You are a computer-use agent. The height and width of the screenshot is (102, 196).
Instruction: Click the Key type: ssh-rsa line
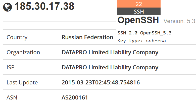pos(142,41)
